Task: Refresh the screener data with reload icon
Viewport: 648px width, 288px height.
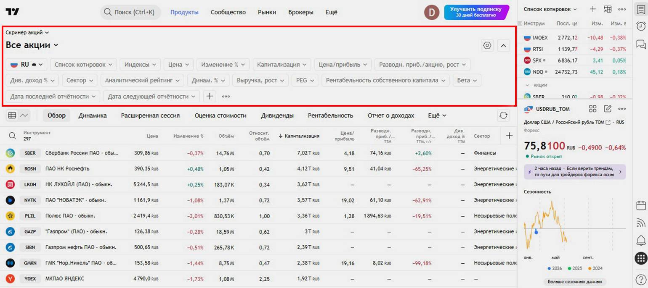Action: 503,115
